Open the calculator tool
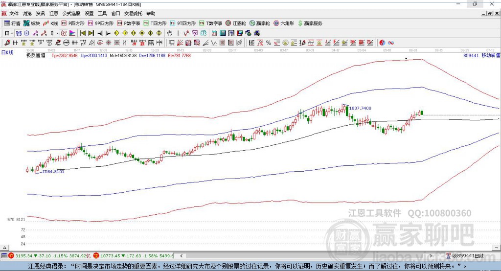The height and width of the screenshot is (271, 501). [223, 33]
